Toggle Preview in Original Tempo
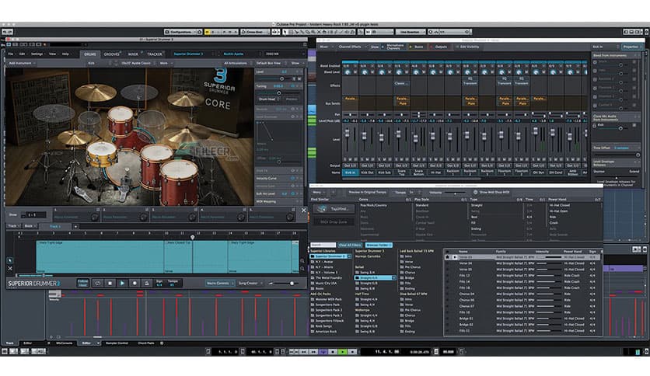 coord(367,193)
